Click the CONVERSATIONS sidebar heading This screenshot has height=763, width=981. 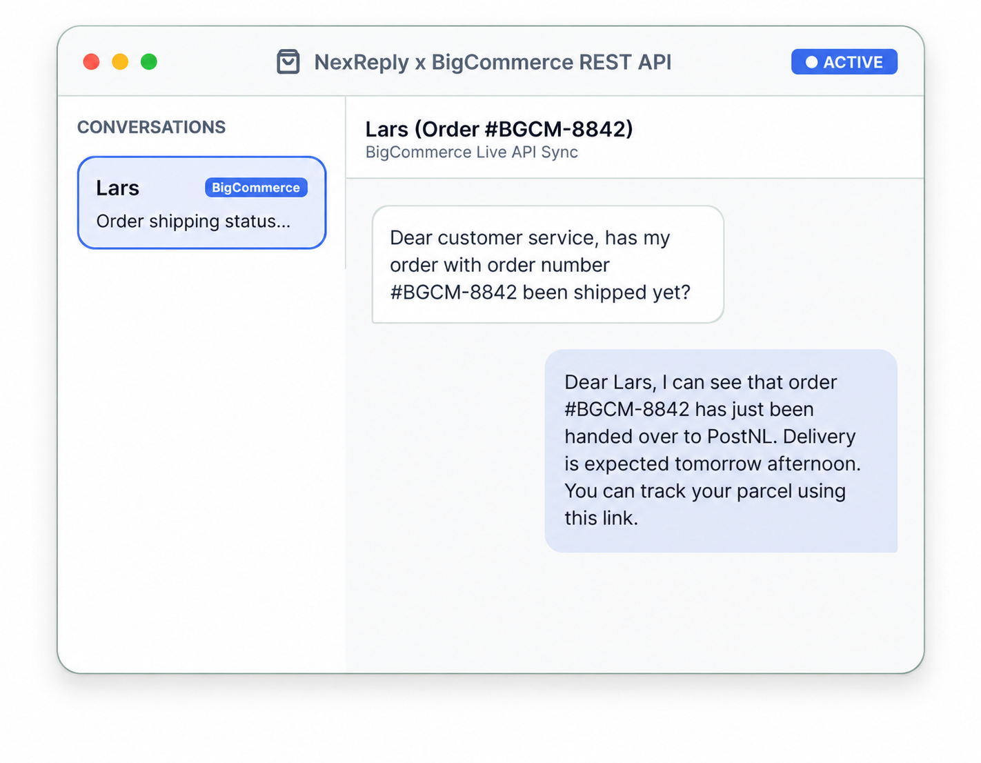tap(151, 127)
